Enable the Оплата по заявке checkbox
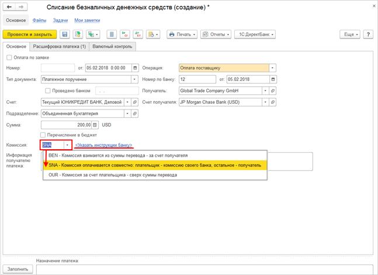The height and width of the screenshot is (275, 378). [x=9, y=57]
